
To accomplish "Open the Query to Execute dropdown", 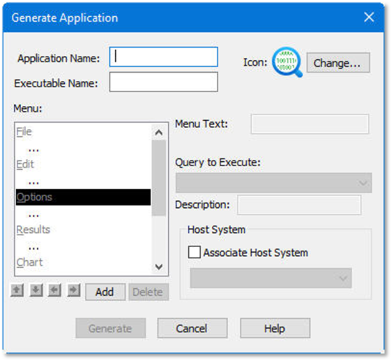I will (x=274, y=183).
